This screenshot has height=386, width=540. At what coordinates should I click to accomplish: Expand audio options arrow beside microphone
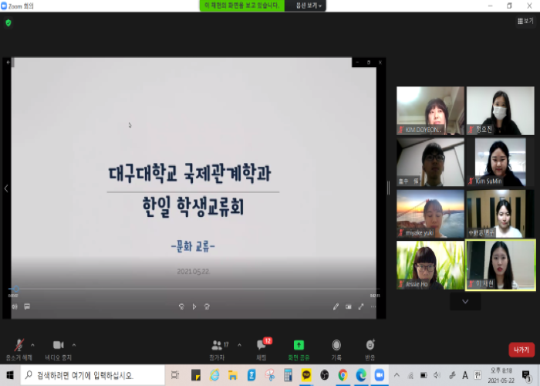(x=32, y=344)
